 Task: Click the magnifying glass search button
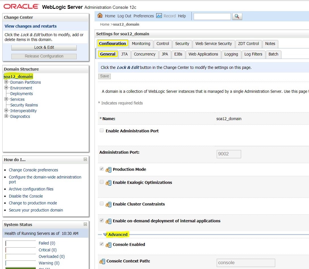pyautogui.click(x=237, y=17)
